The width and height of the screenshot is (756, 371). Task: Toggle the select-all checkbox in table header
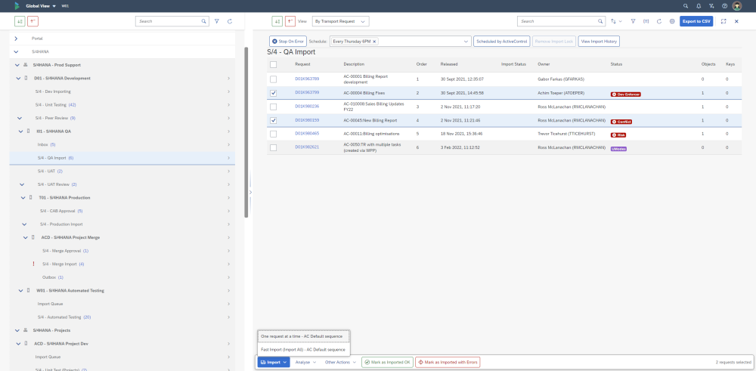coord(273,64)
